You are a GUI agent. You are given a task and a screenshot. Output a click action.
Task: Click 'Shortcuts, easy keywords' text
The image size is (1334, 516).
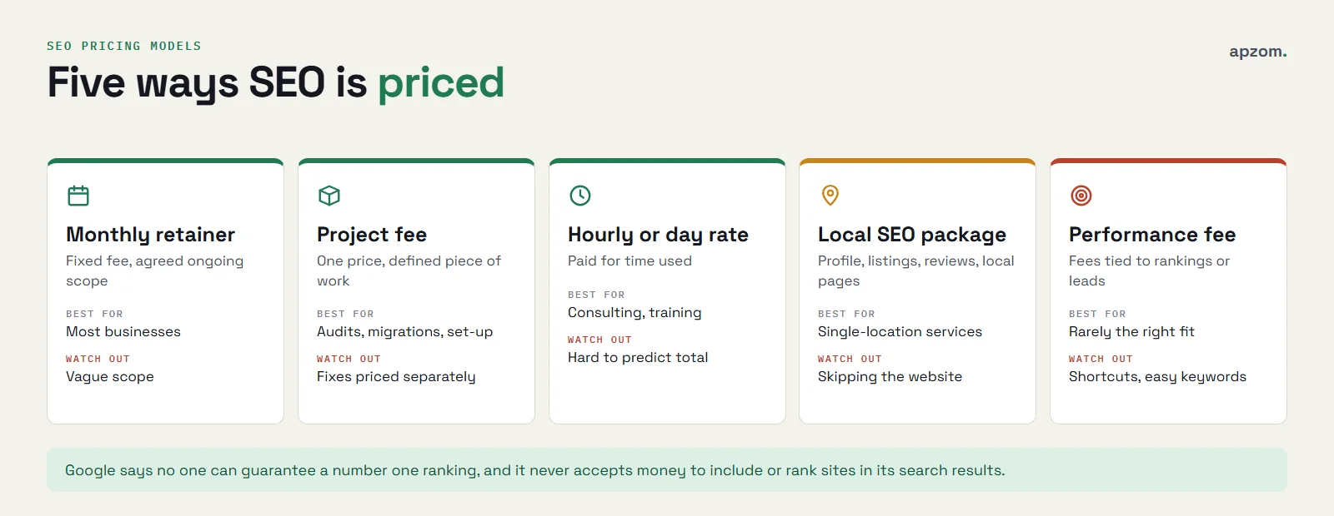click(x=1157, y=376)
